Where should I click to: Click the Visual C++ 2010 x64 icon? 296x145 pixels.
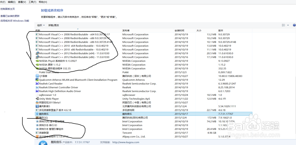point(37,46)
